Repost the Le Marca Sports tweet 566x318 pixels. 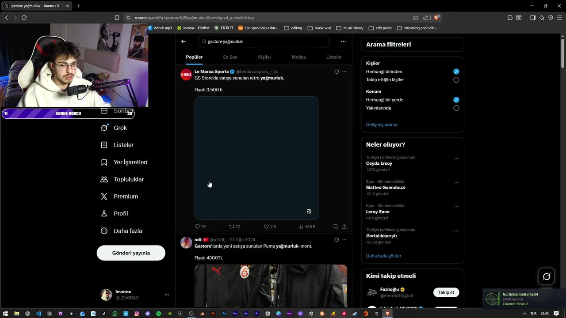pyautogui.click(x=234, y=227)
